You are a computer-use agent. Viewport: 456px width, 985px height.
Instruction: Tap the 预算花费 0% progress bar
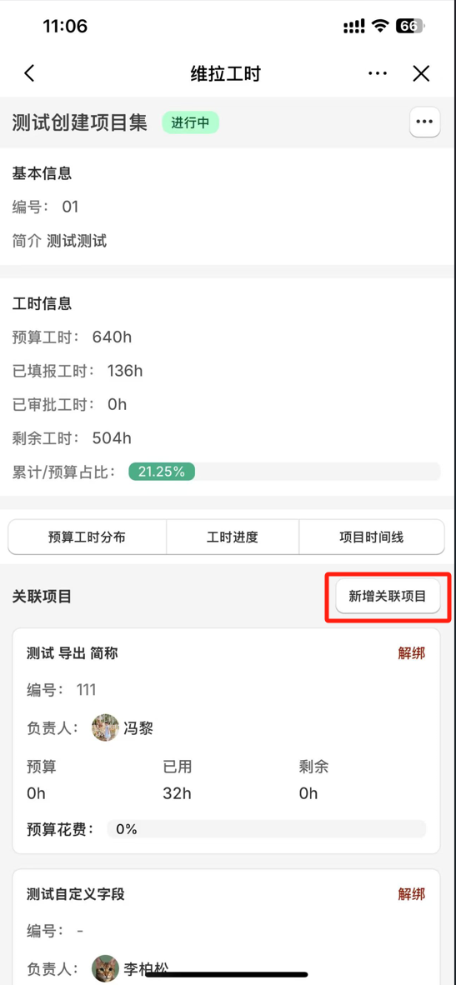pyautogui.click(x=266, y=829)
